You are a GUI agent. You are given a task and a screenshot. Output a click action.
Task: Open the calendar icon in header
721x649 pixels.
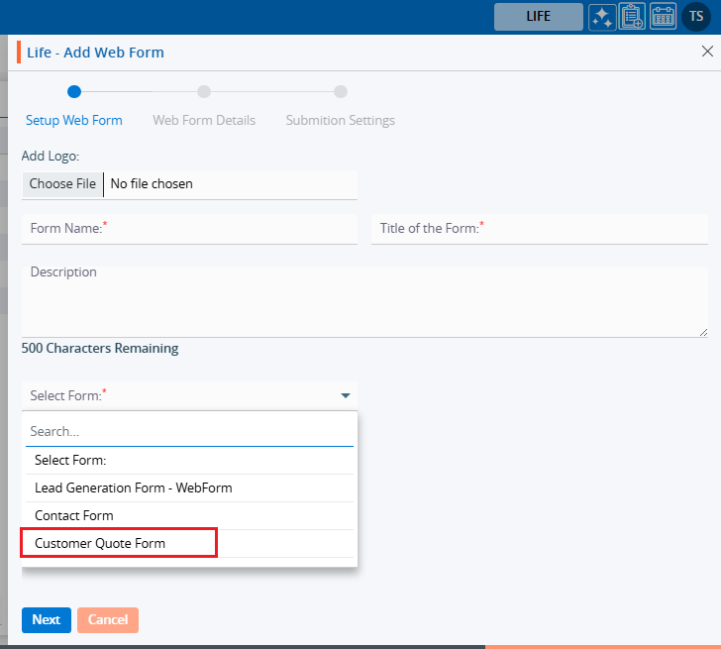pos(663,17)
